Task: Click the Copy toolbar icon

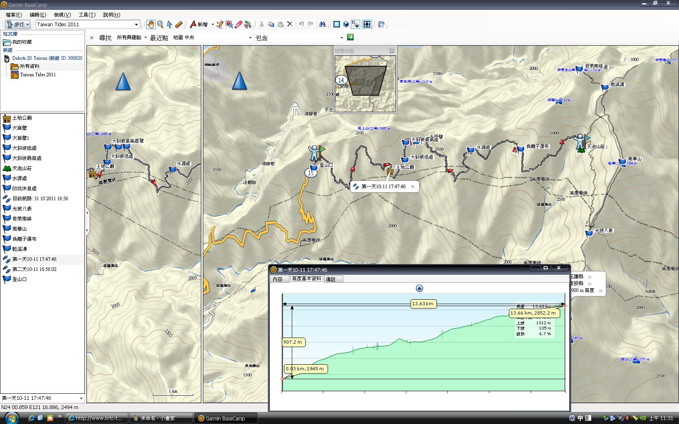Action: 271,24
